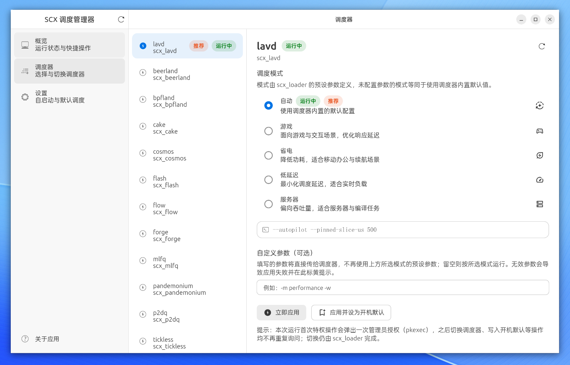Click the 立即应用 button
Image resolution: width=570 pixels, height=365 pixels.
[281, 313]
